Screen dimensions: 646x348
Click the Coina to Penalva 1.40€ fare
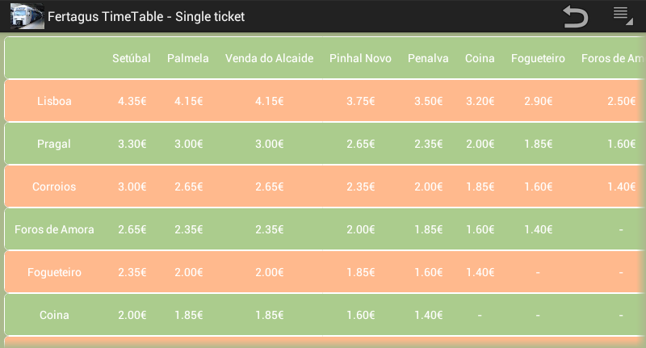[428, 315]
